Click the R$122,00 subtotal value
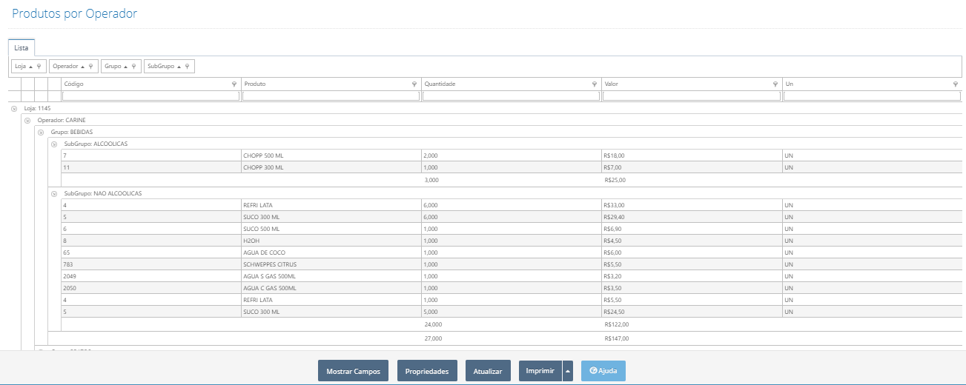This screenshot has height=385, width=966. (617, 324)
